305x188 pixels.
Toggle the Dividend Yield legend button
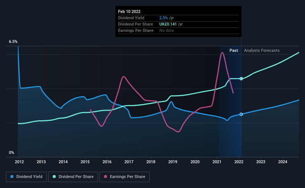(26, 177)
